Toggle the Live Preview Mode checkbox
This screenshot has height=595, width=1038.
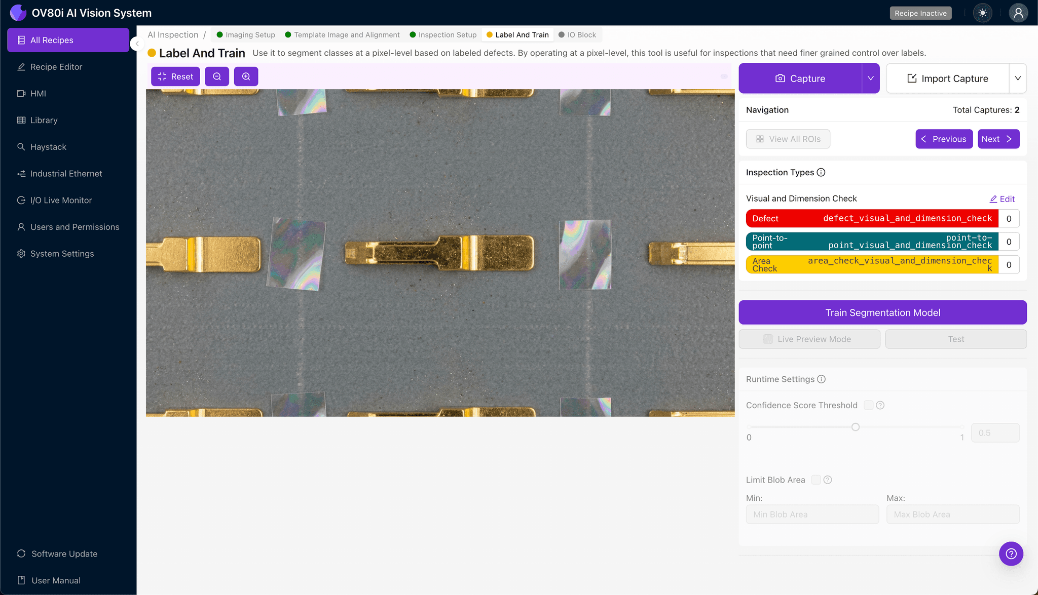point(768,339)
